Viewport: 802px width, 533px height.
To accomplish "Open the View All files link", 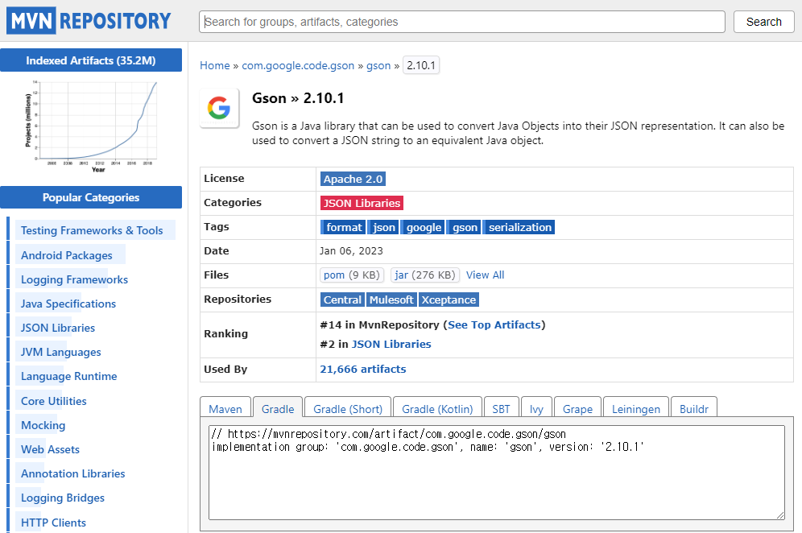I will pos(485,275).
